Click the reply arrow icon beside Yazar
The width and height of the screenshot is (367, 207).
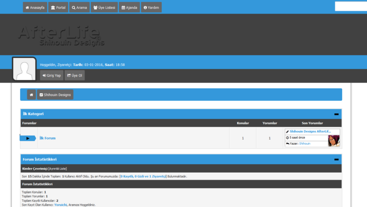point(287,143)
